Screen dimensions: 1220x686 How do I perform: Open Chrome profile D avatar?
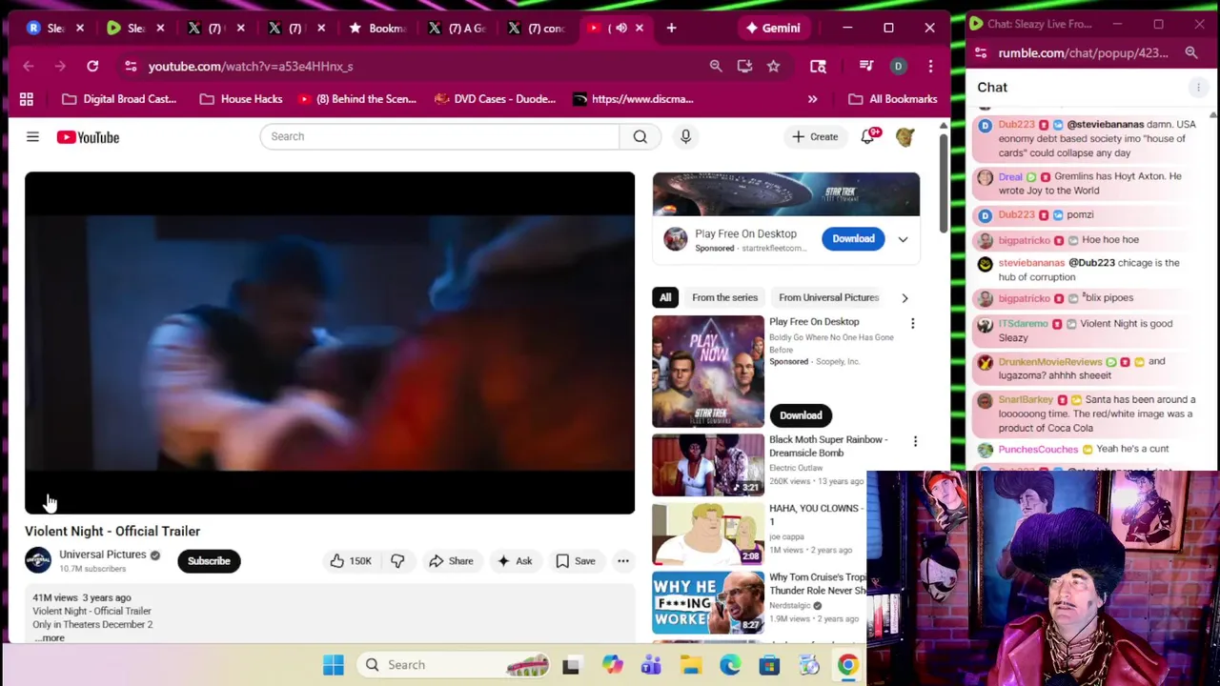click(x=898, y=66)
